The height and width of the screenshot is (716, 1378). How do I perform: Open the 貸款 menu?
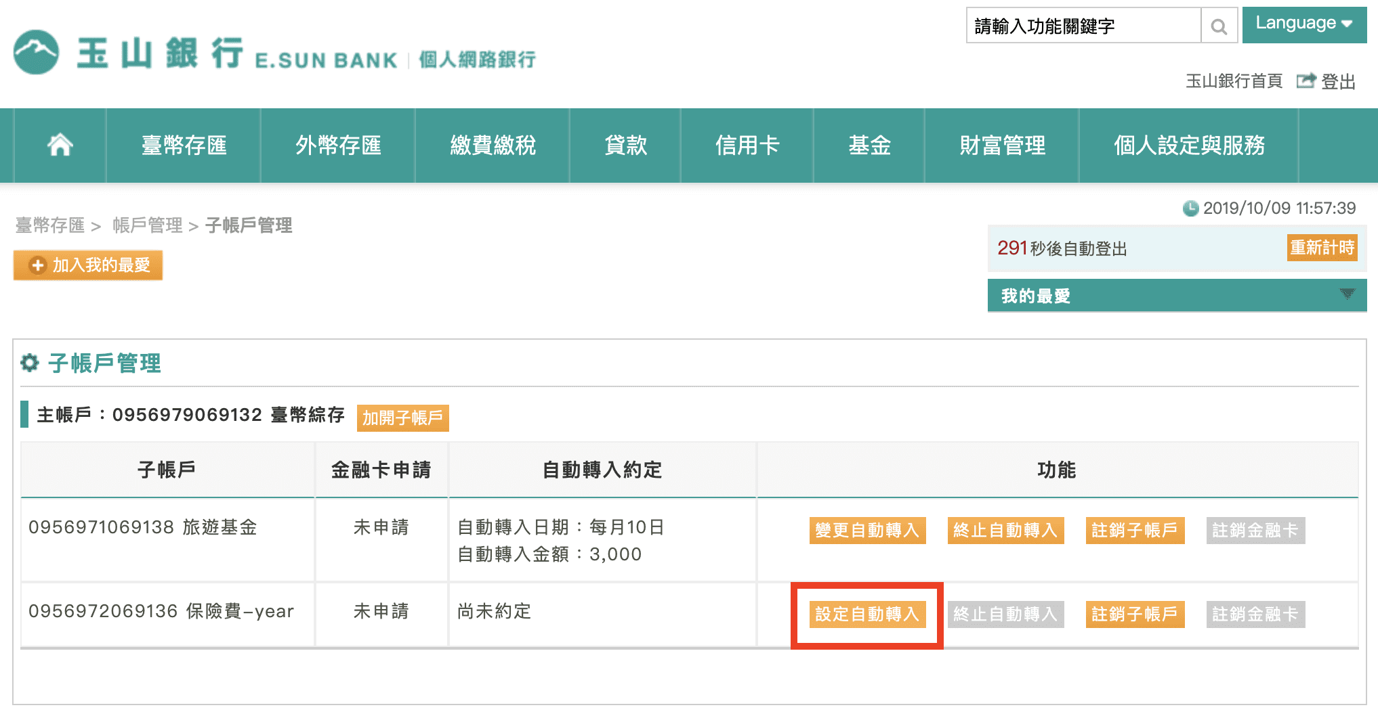tap(625, 146)
